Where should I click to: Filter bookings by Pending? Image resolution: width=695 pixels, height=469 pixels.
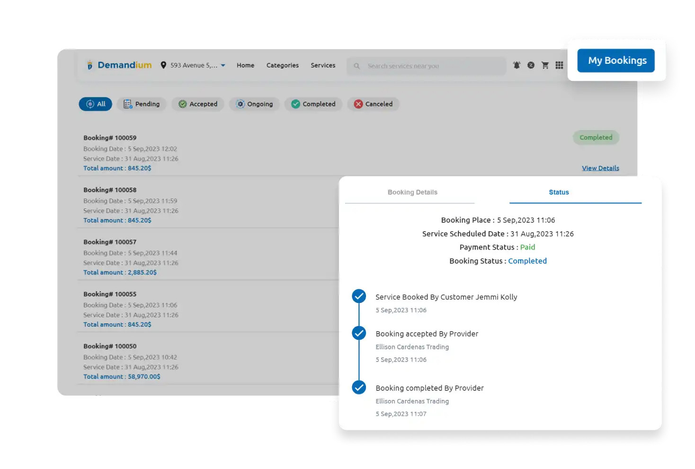tap(141, 104)
